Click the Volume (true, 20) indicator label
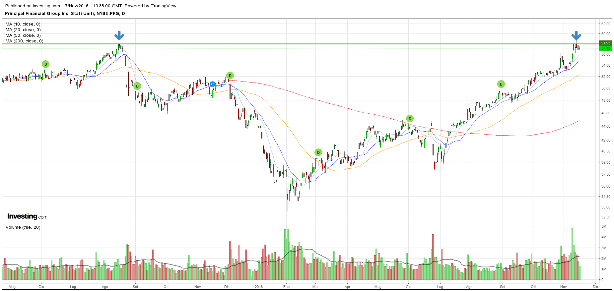Screen dimensions: 614x291 click(x=23, y=227)
